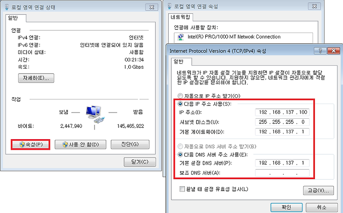Click the 보조 DNS 서버 input field

coord(282,173)
